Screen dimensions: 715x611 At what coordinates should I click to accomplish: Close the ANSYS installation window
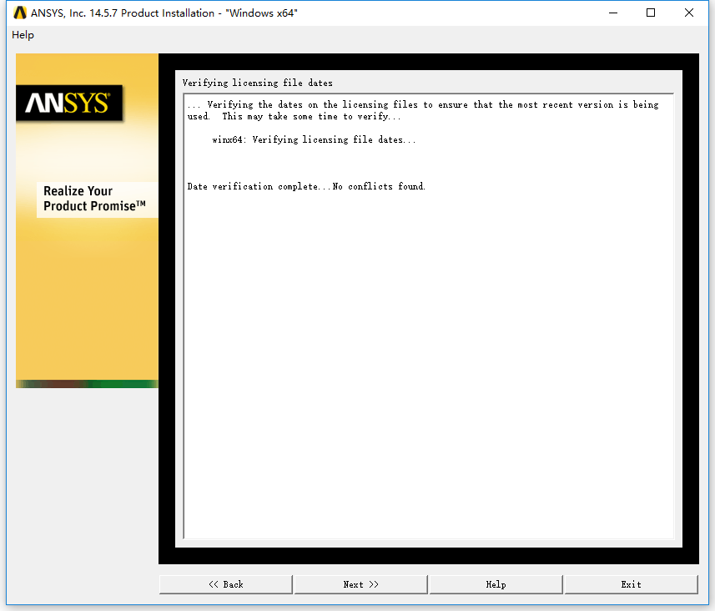point(689,13)
